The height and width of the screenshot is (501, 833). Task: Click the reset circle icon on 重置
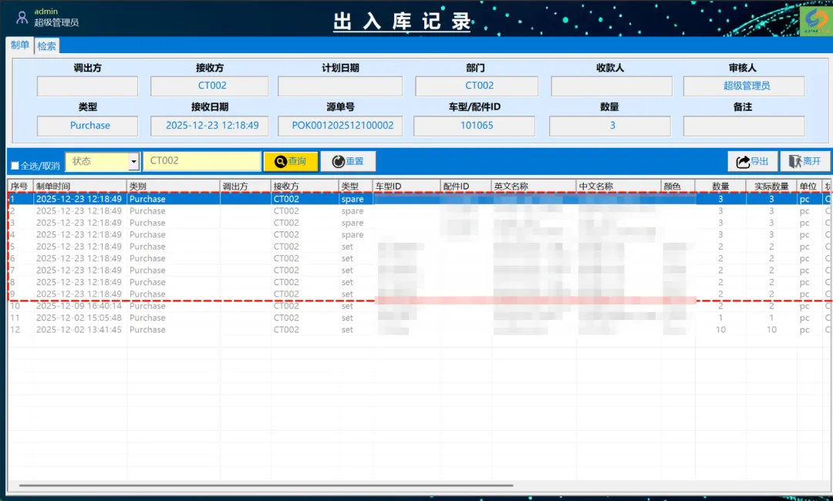coord(339,161)
